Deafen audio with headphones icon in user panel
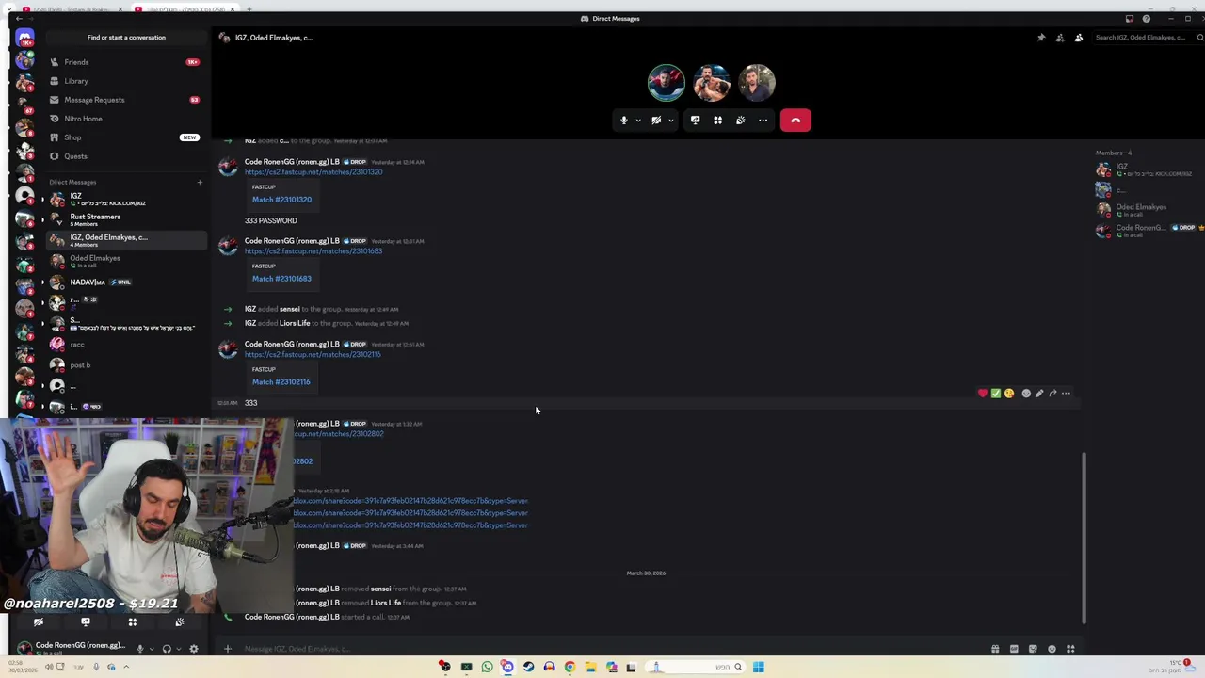Viewport: 1205px width, 678px height. (x=167, y=649)
